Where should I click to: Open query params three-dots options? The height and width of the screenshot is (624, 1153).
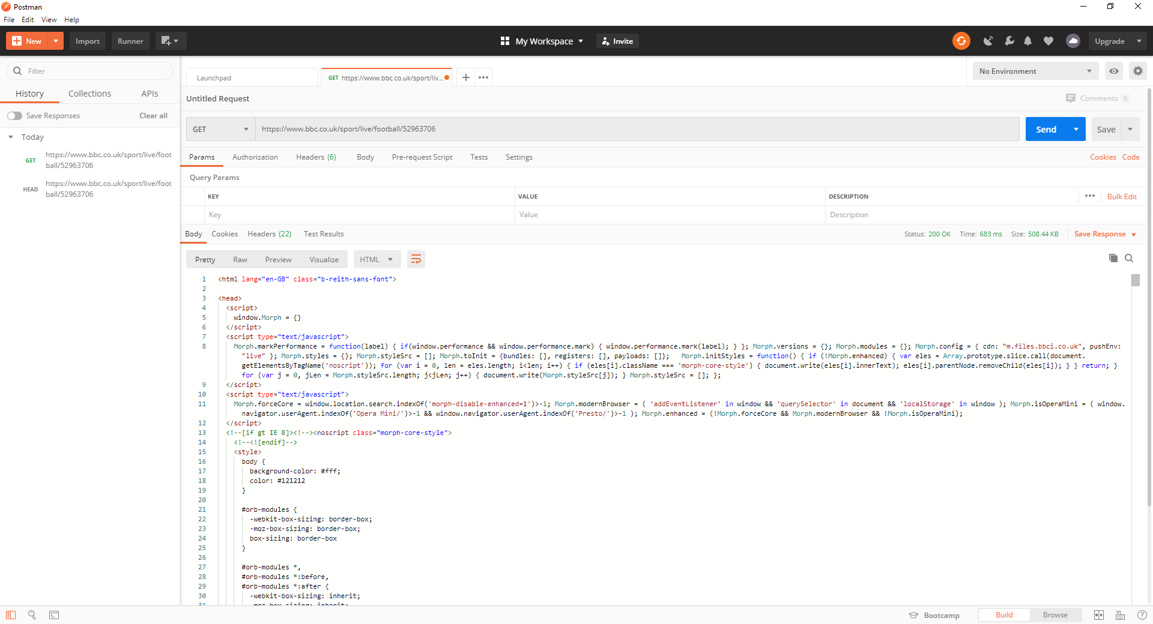pyautogui.click(x=1090, y=196)
